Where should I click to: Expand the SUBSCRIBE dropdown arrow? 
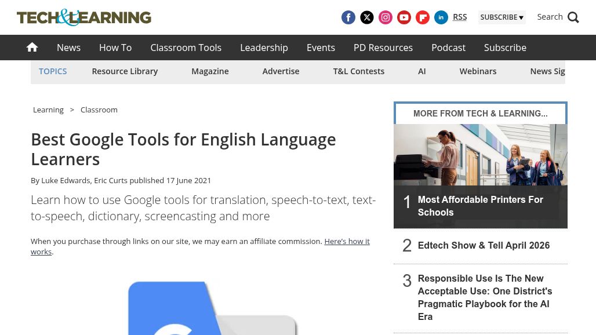coord(521,17)
